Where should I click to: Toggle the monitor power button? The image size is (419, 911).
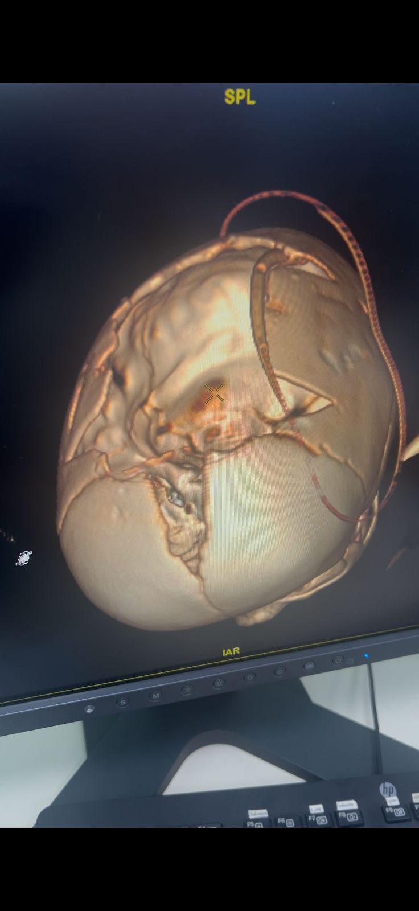338,660
